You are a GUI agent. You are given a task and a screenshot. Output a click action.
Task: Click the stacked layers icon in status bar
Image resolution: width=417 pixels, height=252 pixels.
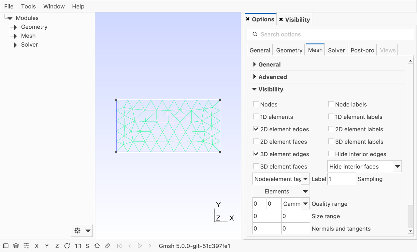[x=16, y=246]
